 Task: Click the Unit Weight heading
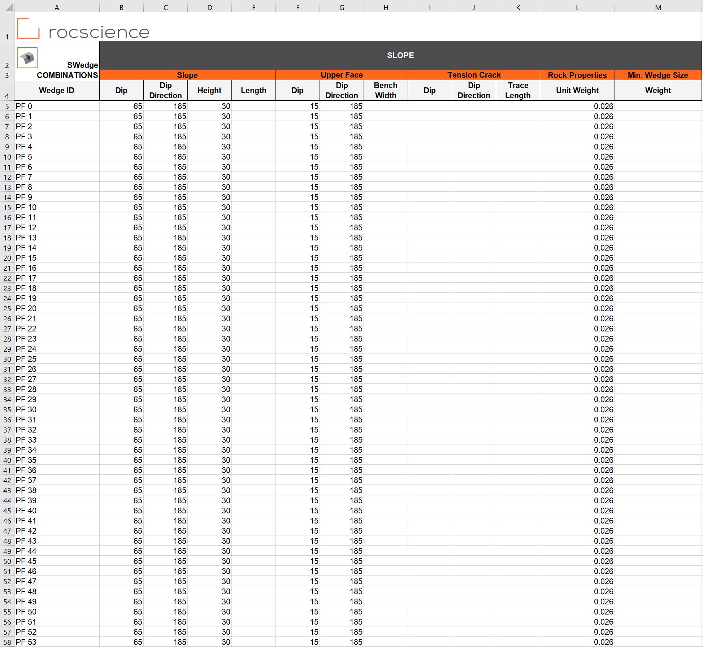577,90
